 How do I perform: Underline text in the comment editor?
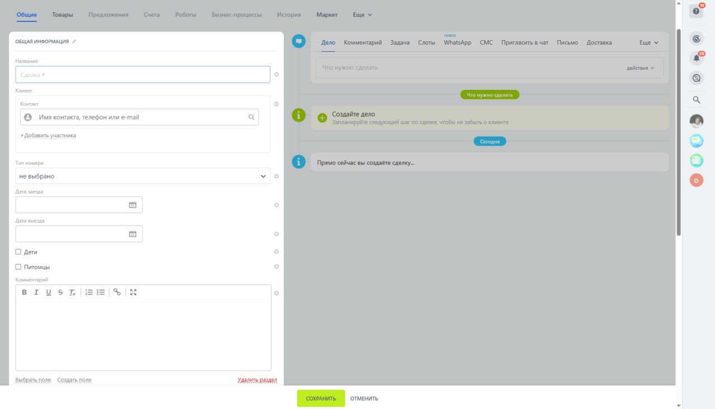click(49, 292)
